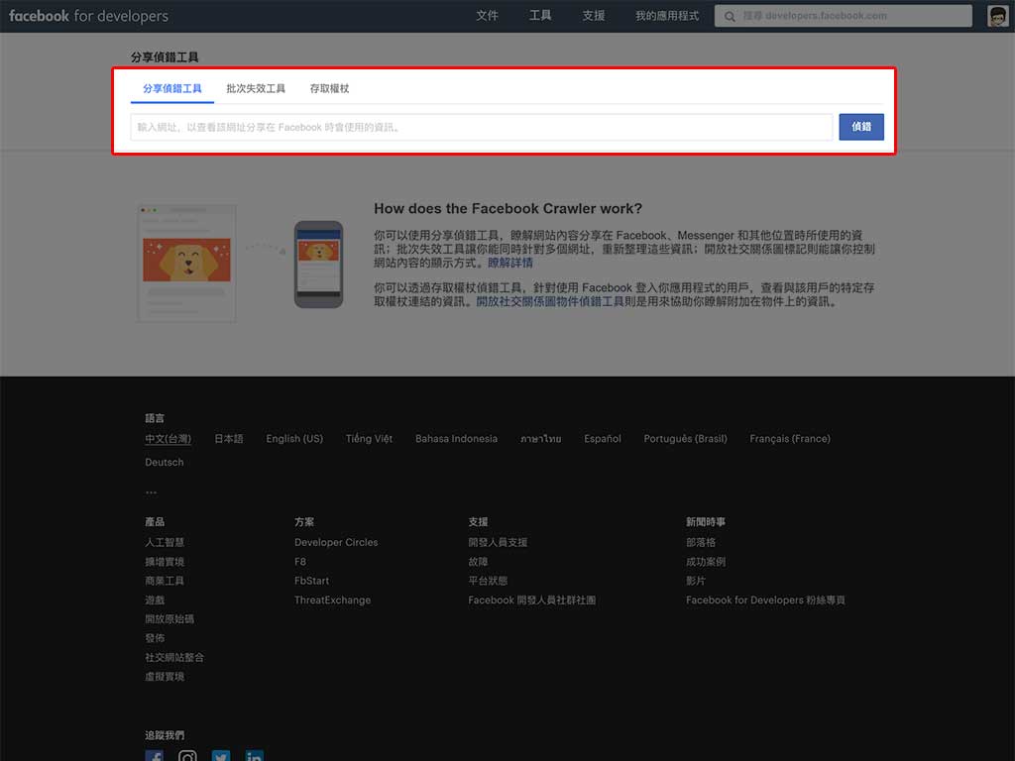Open the 開放社交關係圖物件偵錯工具 link
This screenshot has width=1015, height=761.
[x=550, y=301]
